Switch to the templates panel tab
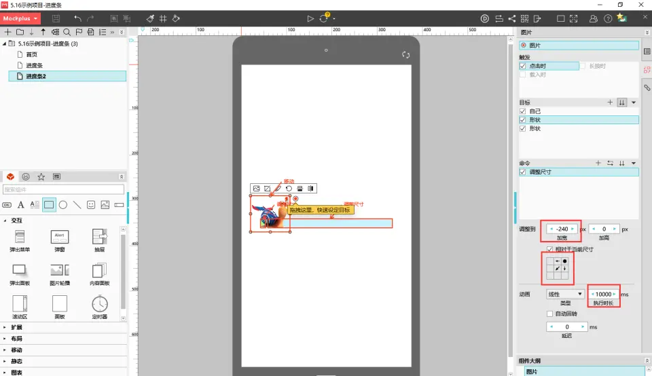Screen dimensions: 652x376 [x=56, y=176]
